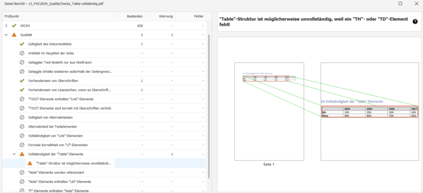
Task: Click the skipped icon for Artefakt im Hauptteil
Action: coord(22,53)
